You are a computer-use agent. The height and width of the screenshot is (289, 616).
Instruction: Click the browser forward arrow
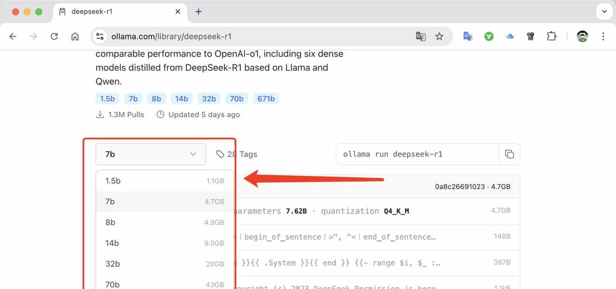point(33,36)
